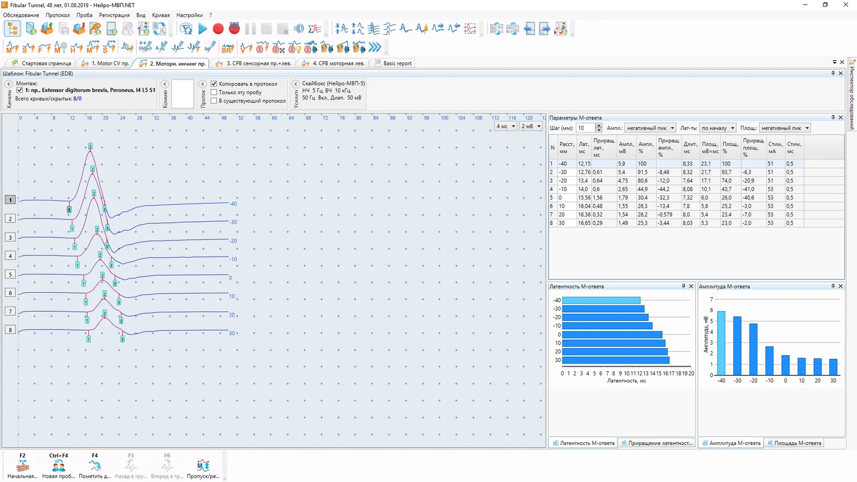The width and height of the screenshot is (857, 482).
Task: Select trace number 1 button
Action: (x=10, y=200)
